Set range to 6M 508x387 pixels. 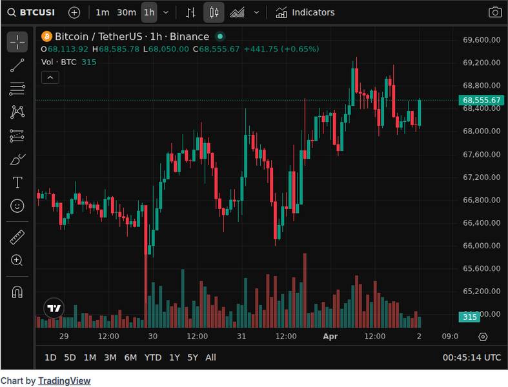click(x=130, y=357)
